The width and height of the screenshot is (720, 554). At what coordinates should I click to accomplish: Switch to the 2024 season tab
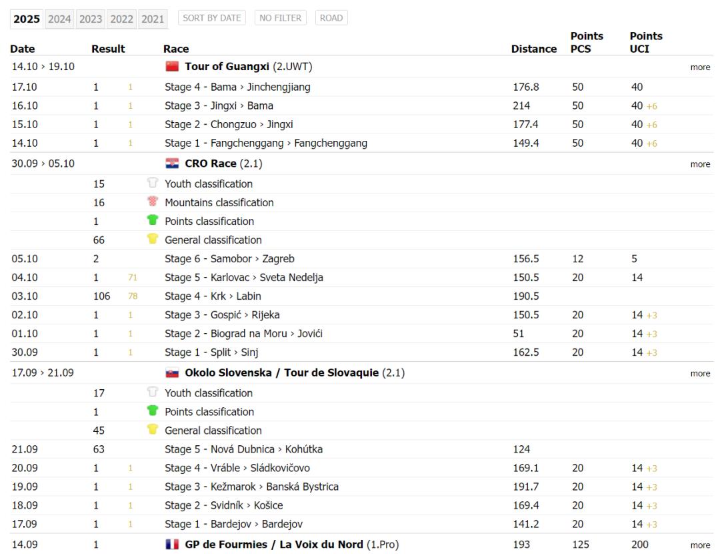59,19
